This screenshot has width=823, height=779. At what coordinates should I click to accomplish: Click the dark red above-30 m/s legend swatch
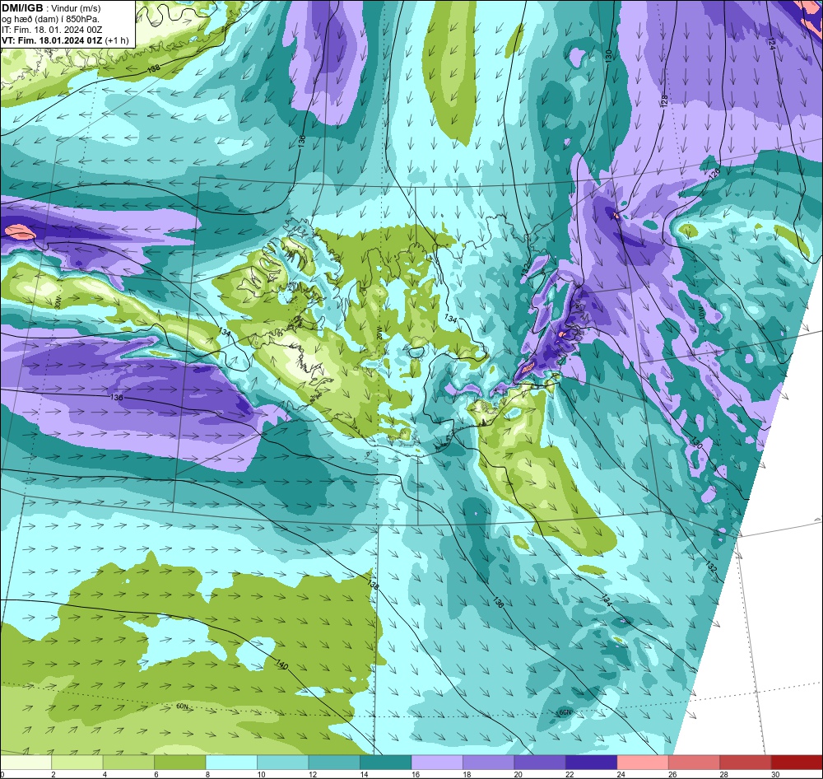coord(797,763)
